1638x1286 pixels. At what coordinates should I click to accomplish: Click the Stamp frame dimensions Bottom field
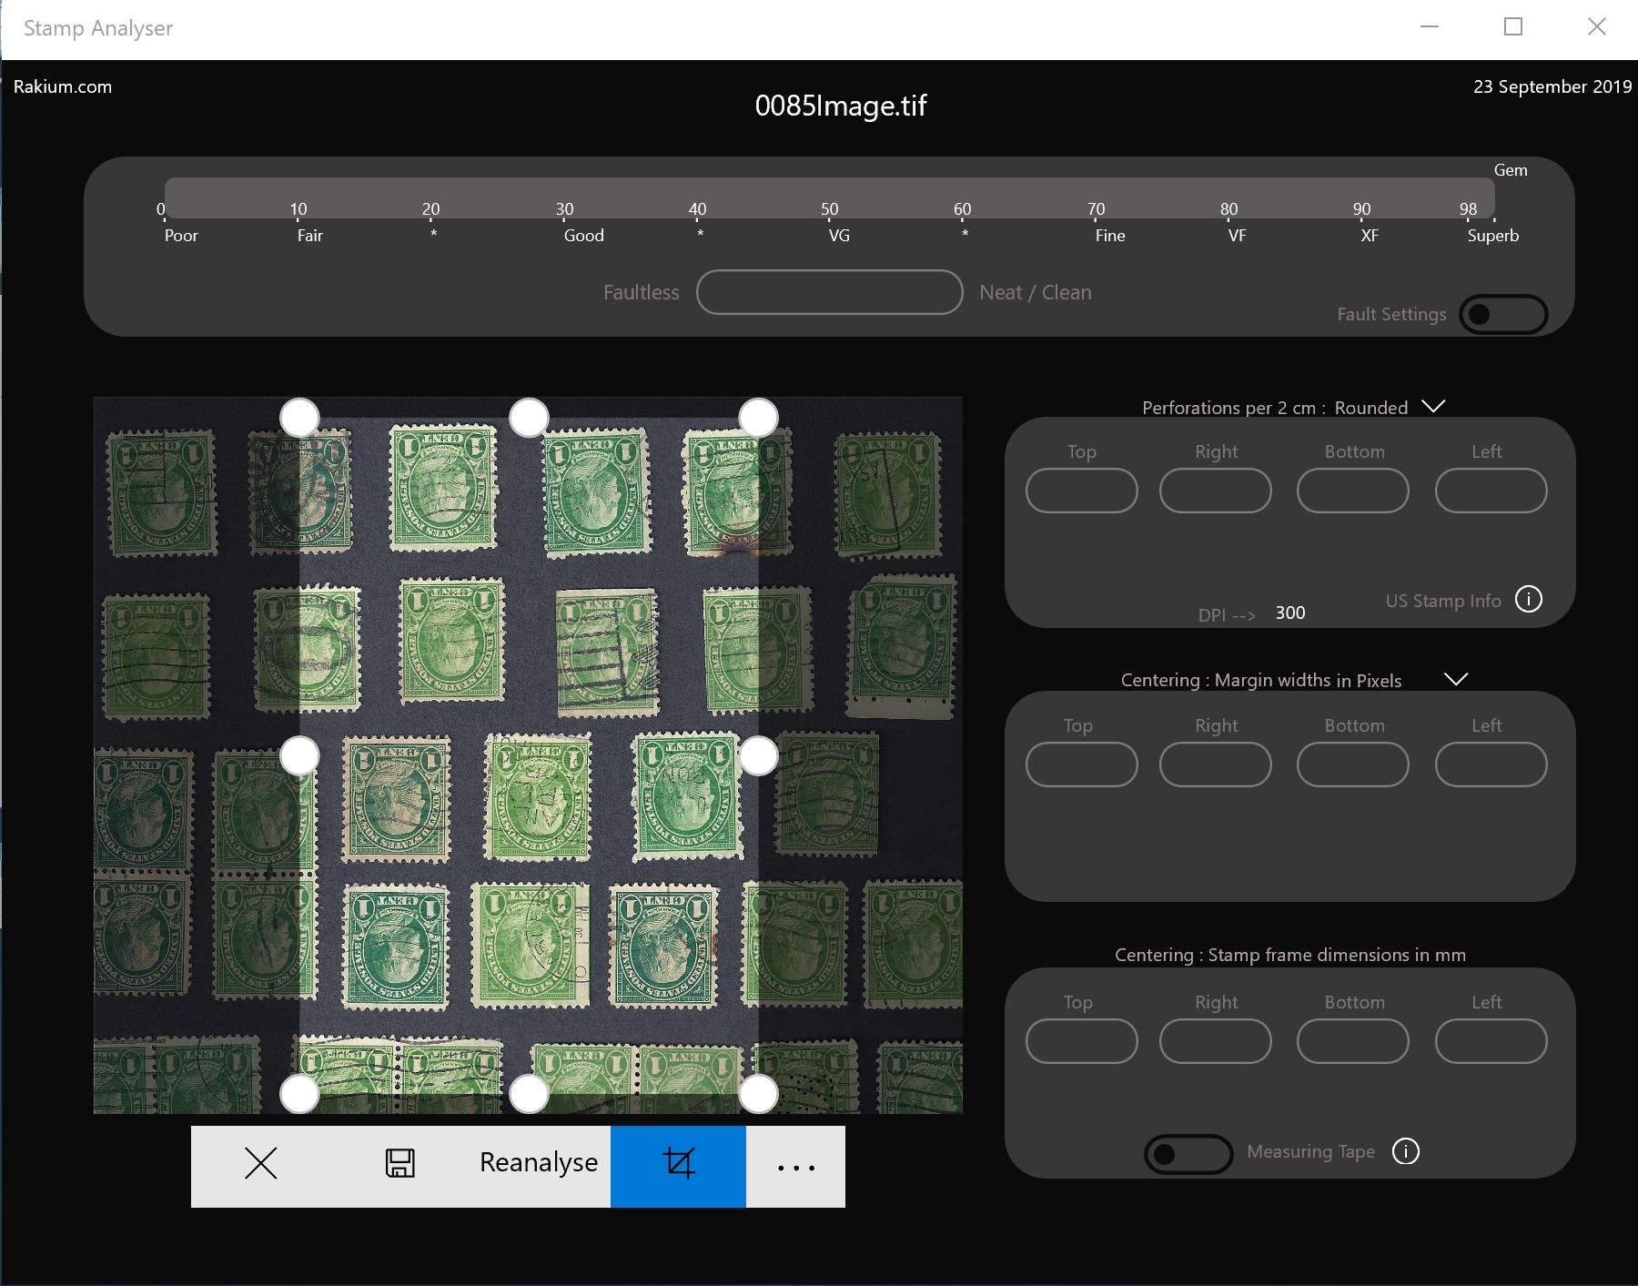click(1353, 1041)
